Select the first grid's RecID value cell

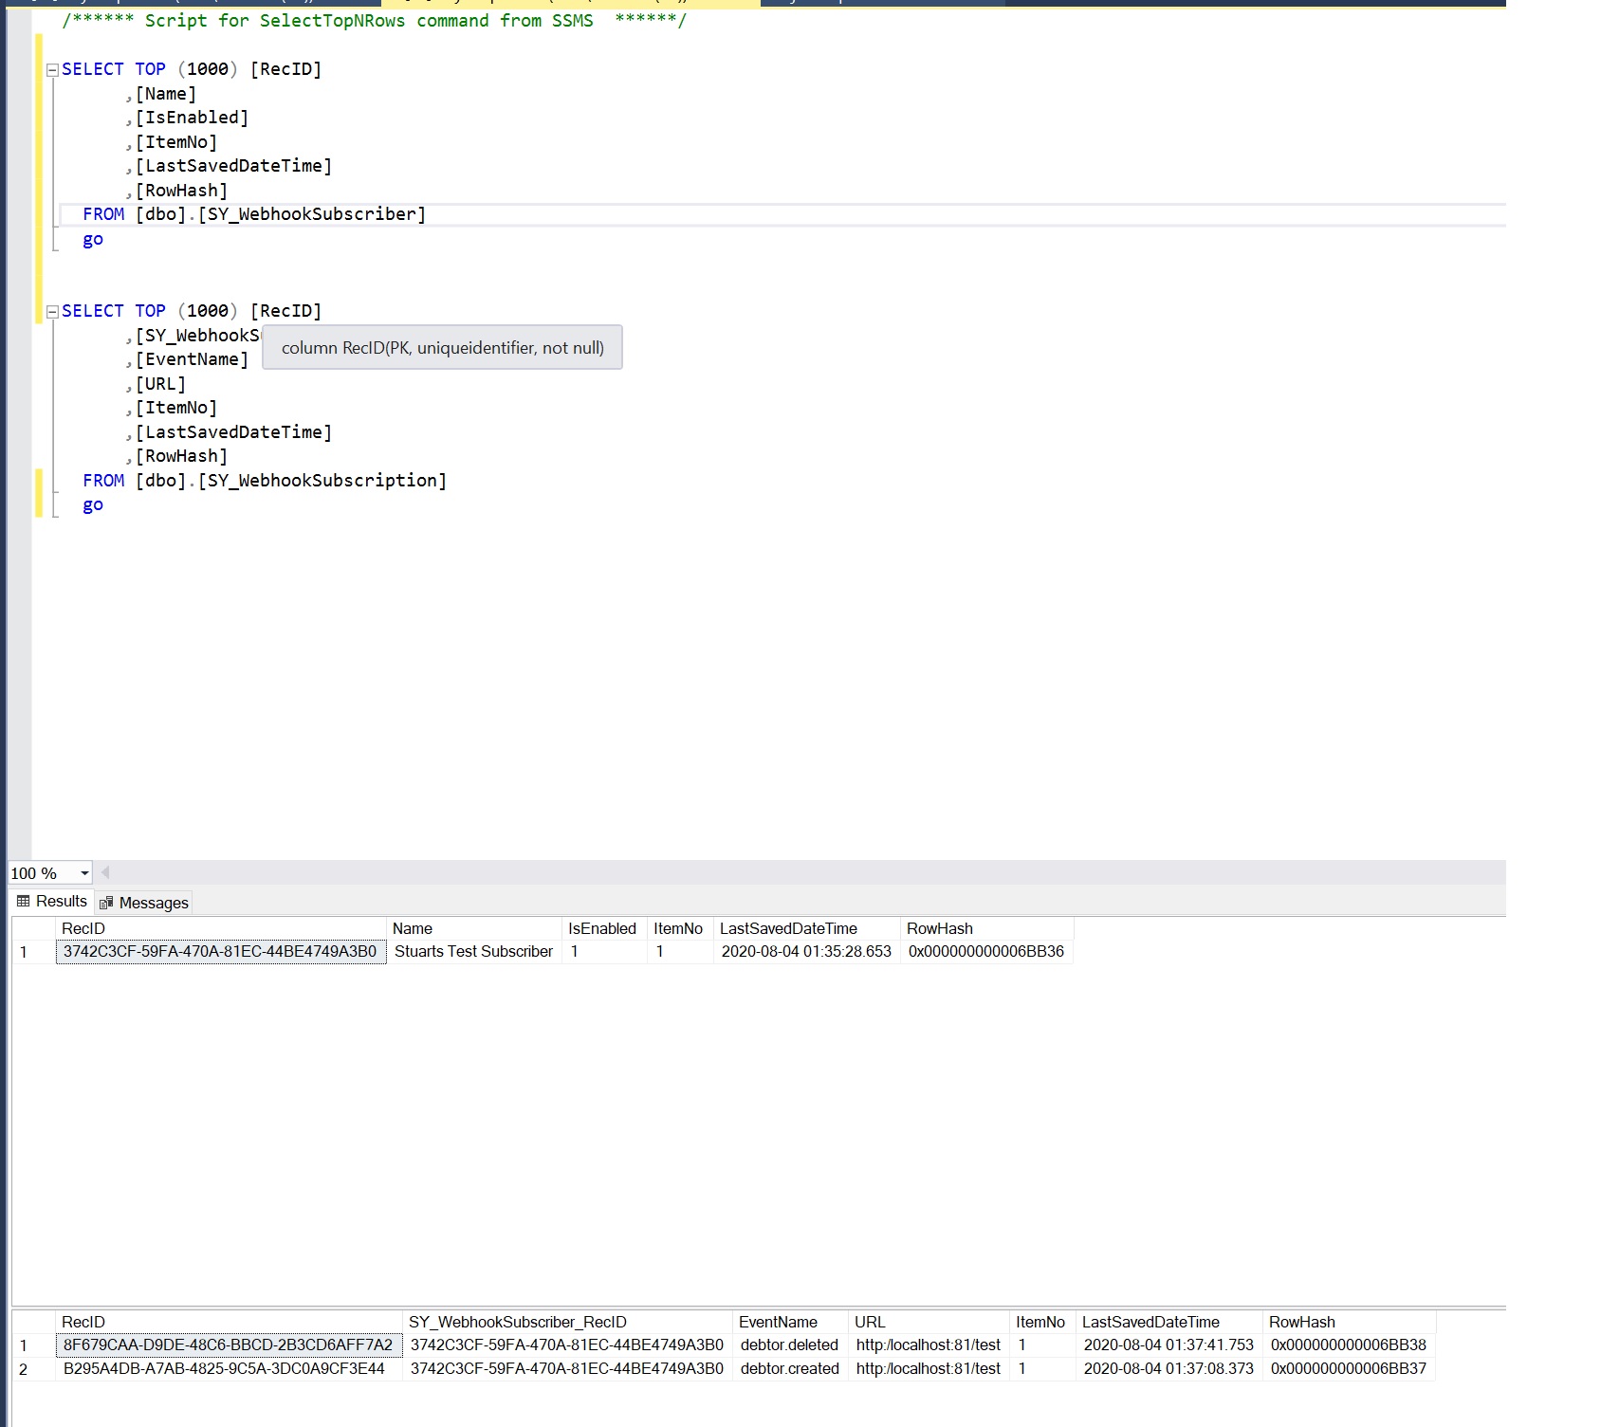pos(220,952)
